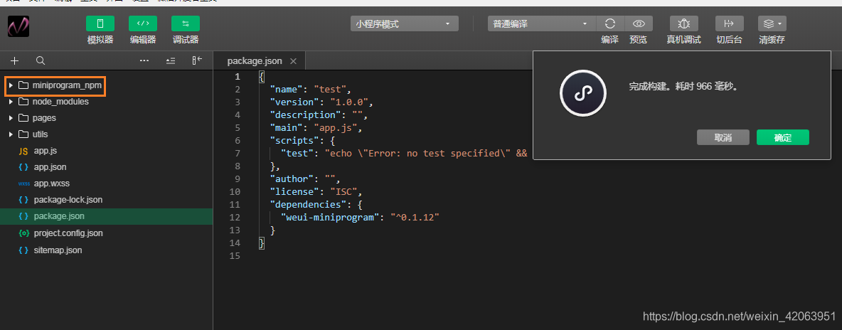Click the "^0.1.12" version value
The width and height of the screenshot is (842, 330).
pos(415,217)
